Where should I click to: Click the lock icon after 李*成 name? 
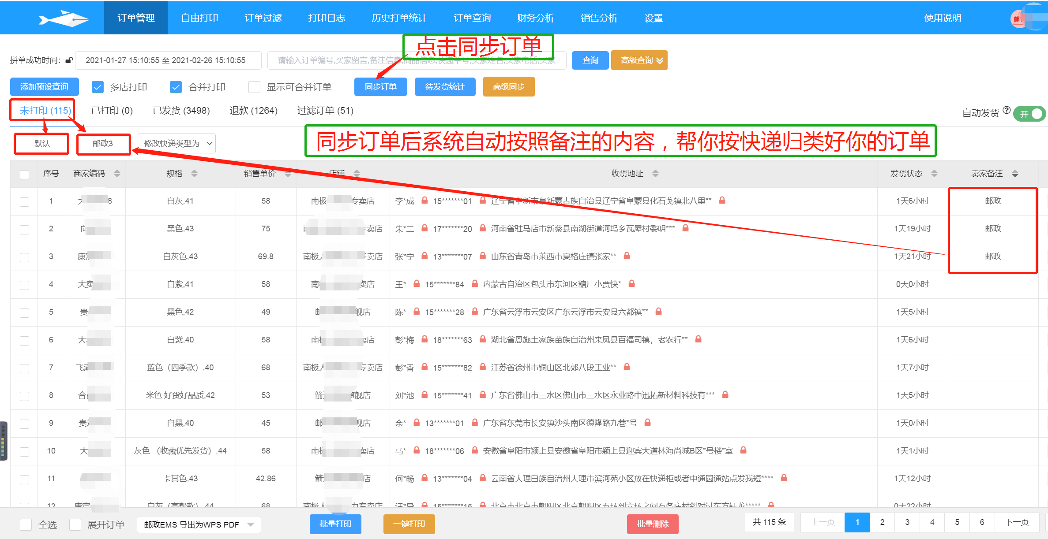tap(424, 201)
